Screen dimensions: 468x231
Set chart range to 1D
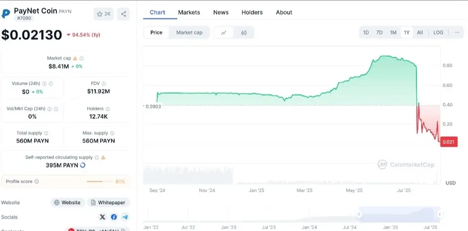click(366, 33)
